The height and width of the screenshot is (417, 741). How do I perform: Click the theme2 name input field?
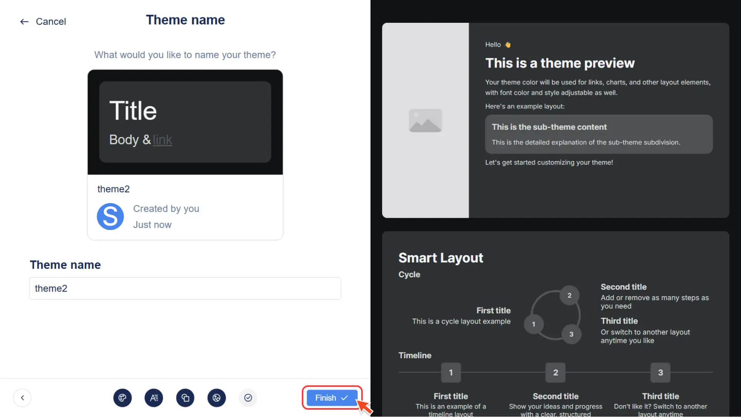pos(185,288)
